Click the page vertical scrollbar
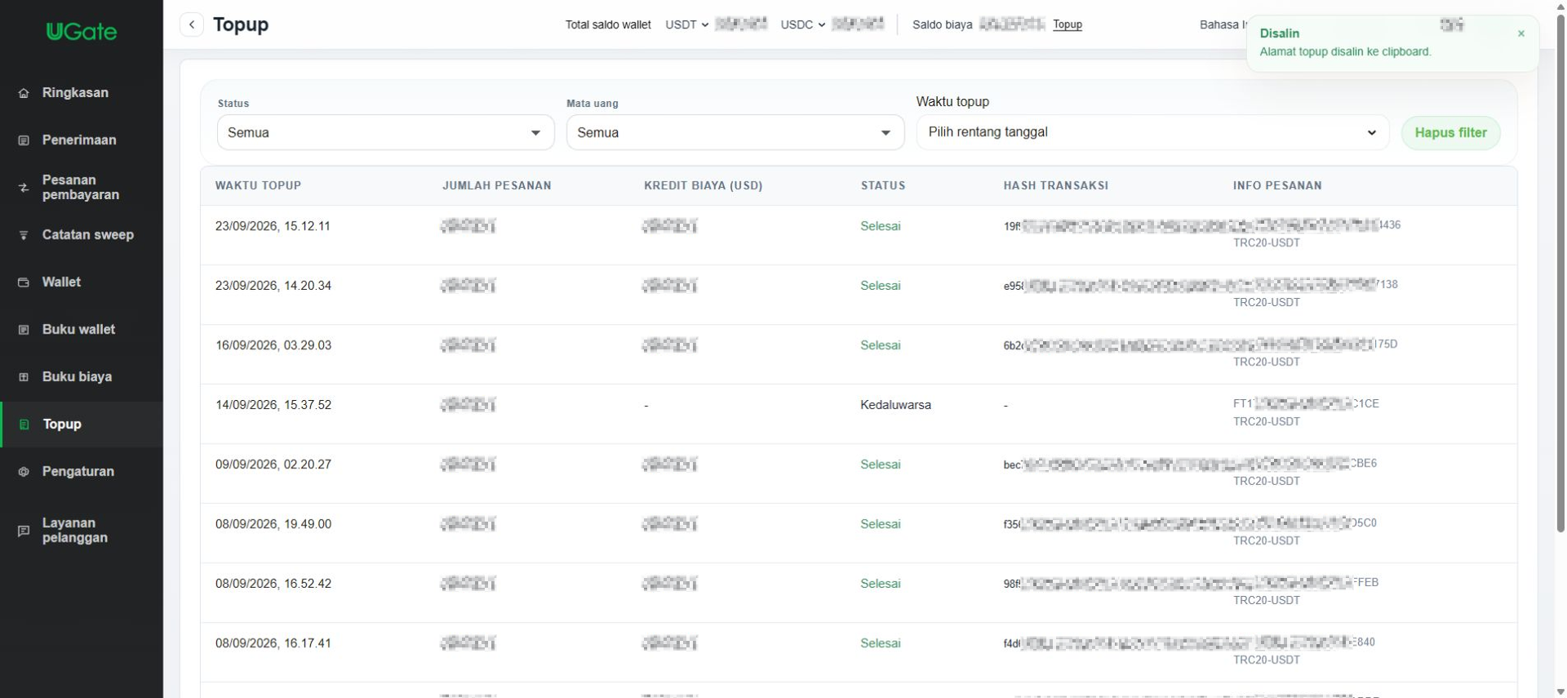Screen dimensions: 1567x698 pos(1560,273)
